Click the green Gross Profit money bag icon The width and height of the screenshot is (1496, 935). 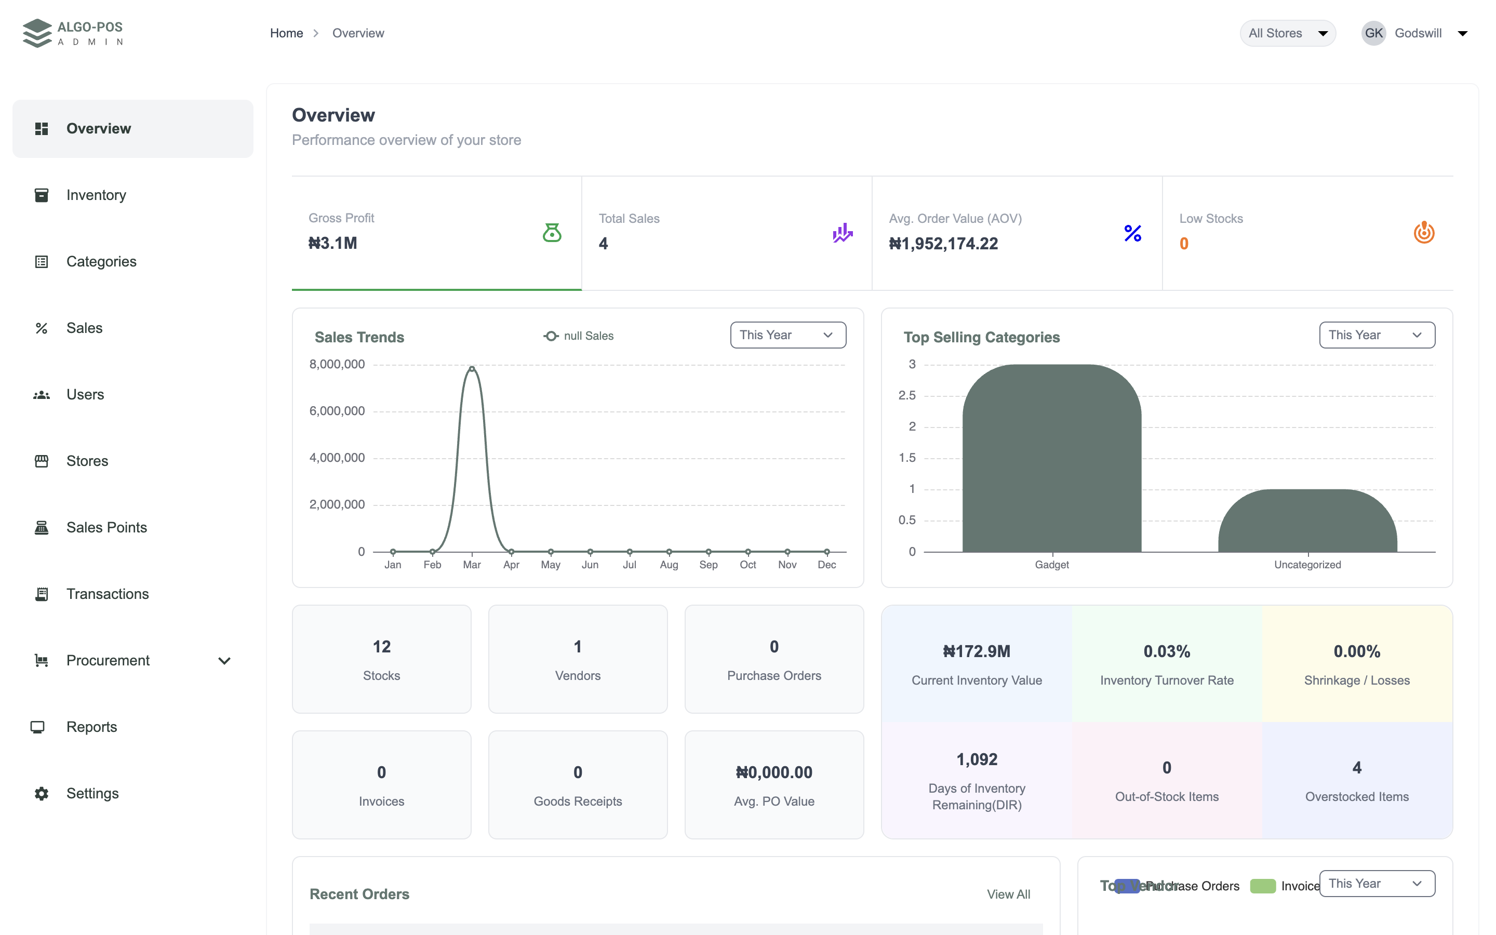click(x=552, y=233)
